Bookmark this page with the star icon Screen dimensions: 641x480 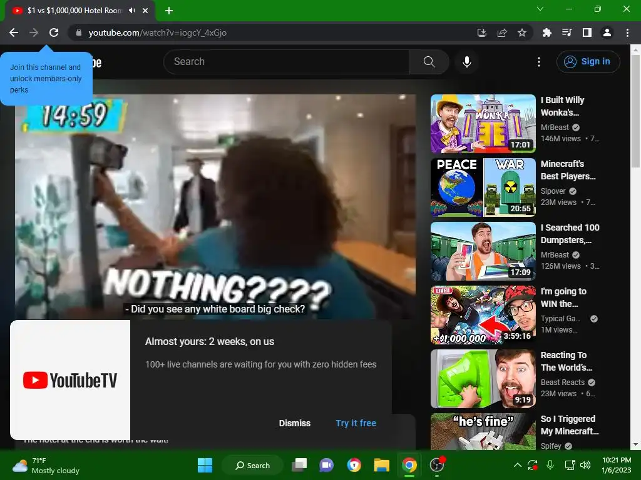click(x=522, y=32)
